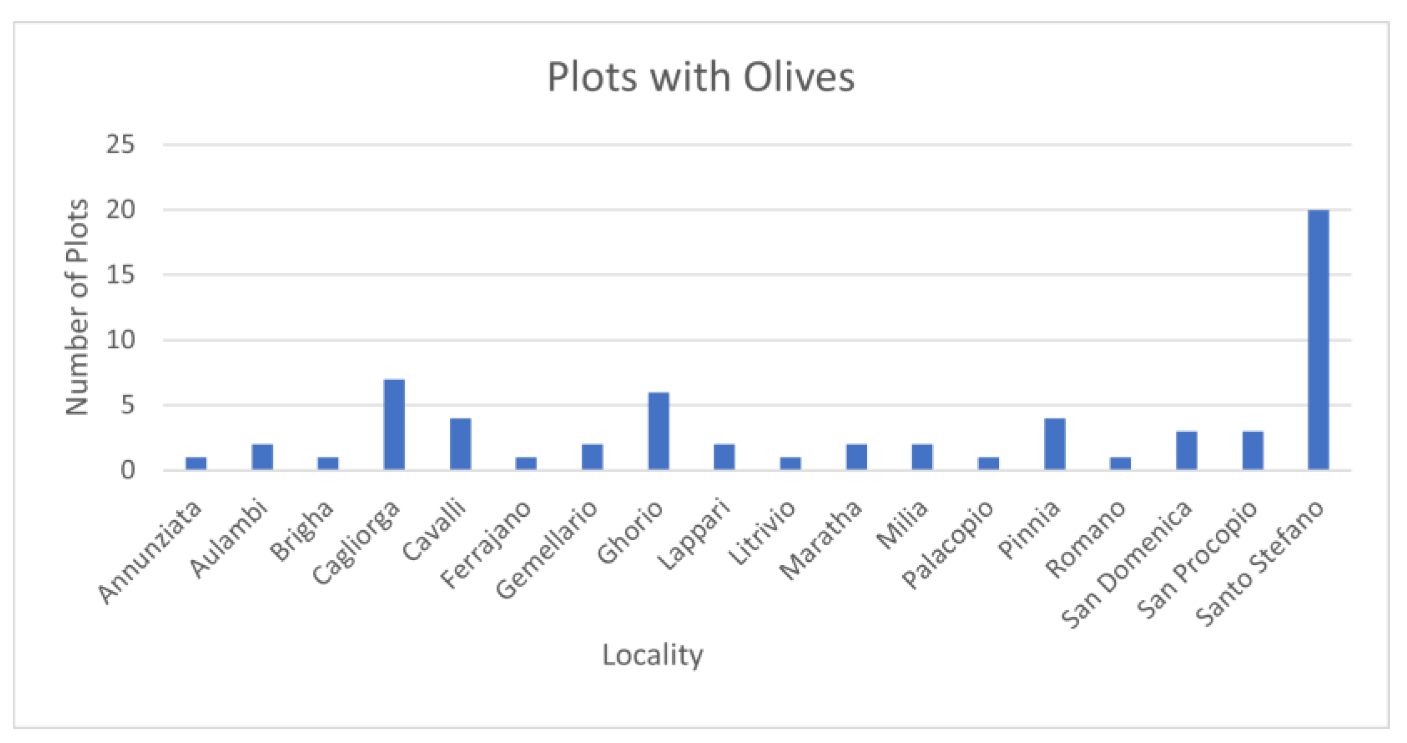This screenshot has width=1407, height=743.
Task: Click the San Domenica bar
Action: [x=1186, y=451]
